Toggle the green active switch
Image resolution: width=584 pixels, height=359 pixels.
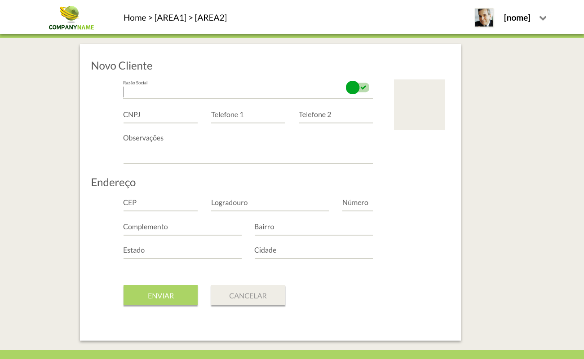click(x=358, y=88)
